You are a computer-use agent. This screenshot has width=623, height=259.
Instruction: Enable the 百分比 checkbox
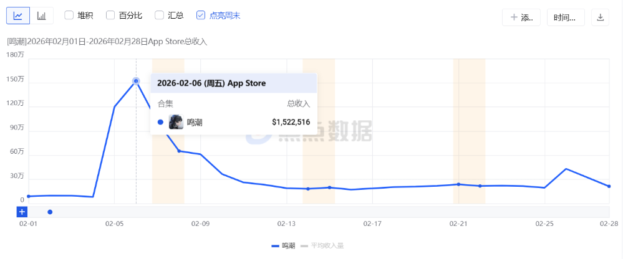pos(110,16)
